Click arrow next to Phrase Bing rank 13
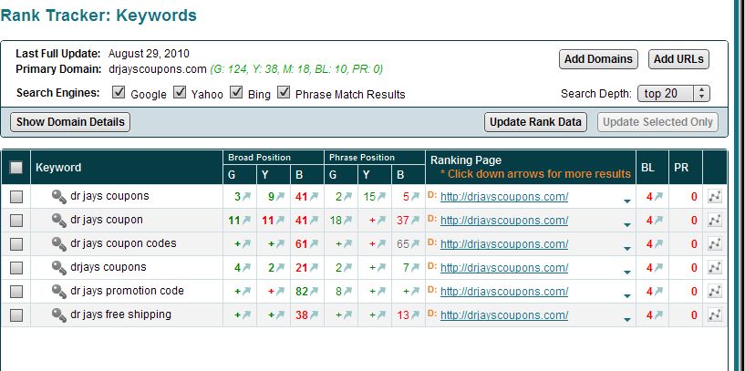This screenshot has width=745, height=371. pos(415,315)
